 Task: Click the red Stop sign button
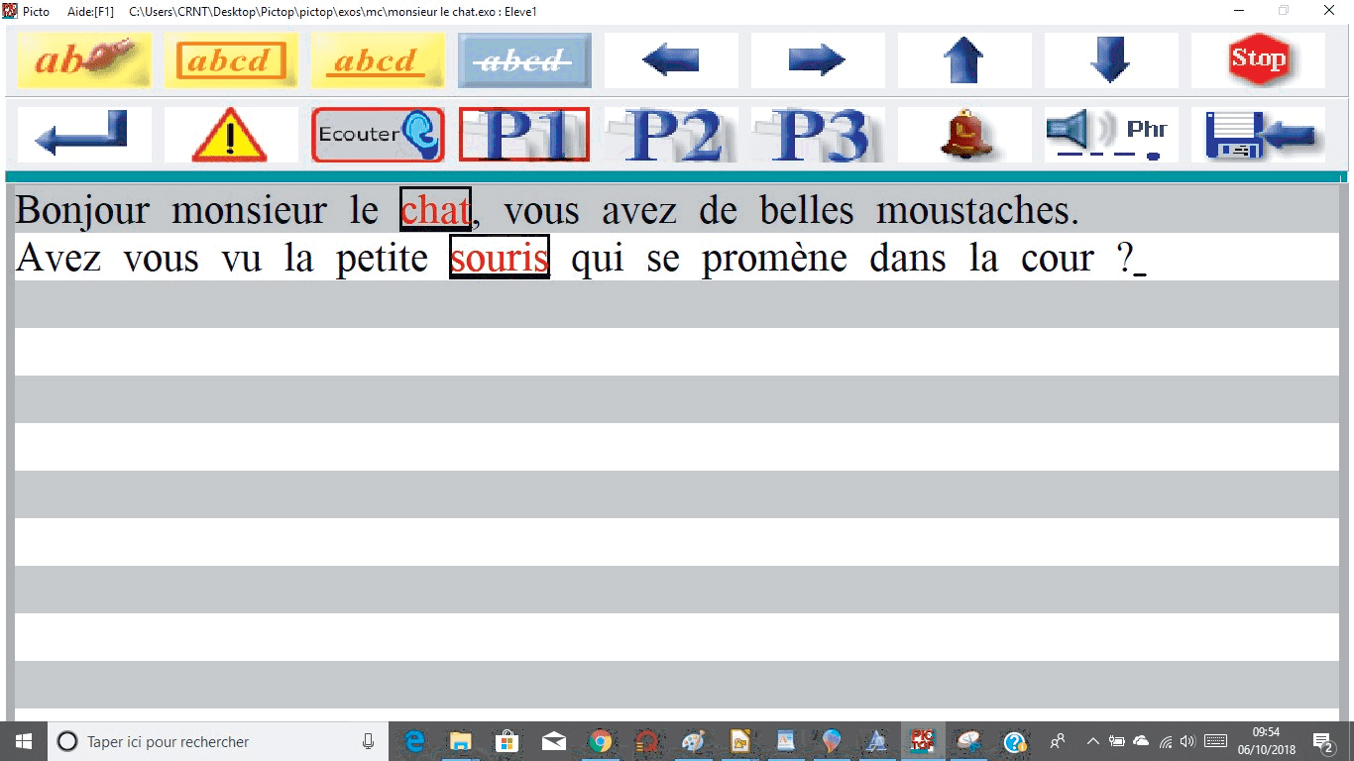point(1258,60)
